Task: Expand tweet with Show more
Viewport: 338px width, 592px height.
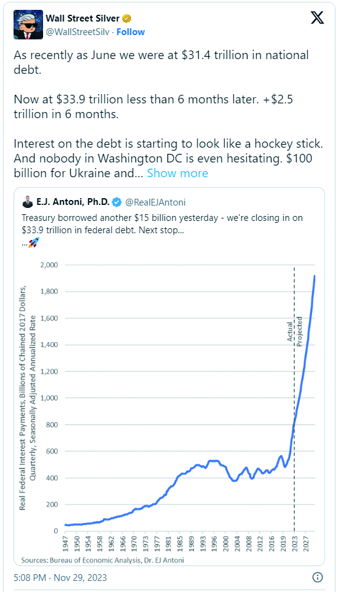Action: [x=177, y=174]
